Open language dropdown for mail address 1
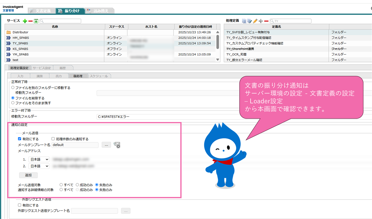The height and width of the screenshot is (219, 372). (39, 159)
